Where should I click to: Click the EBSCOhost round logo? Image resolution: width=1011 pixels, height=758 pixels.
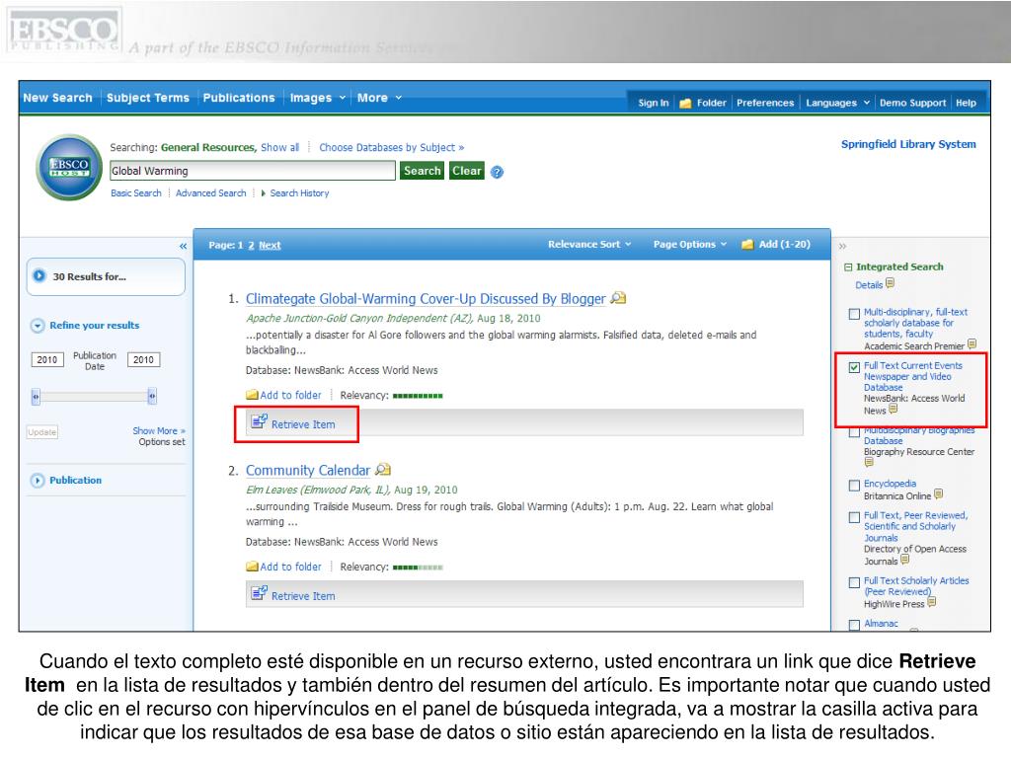coord(69,168)
